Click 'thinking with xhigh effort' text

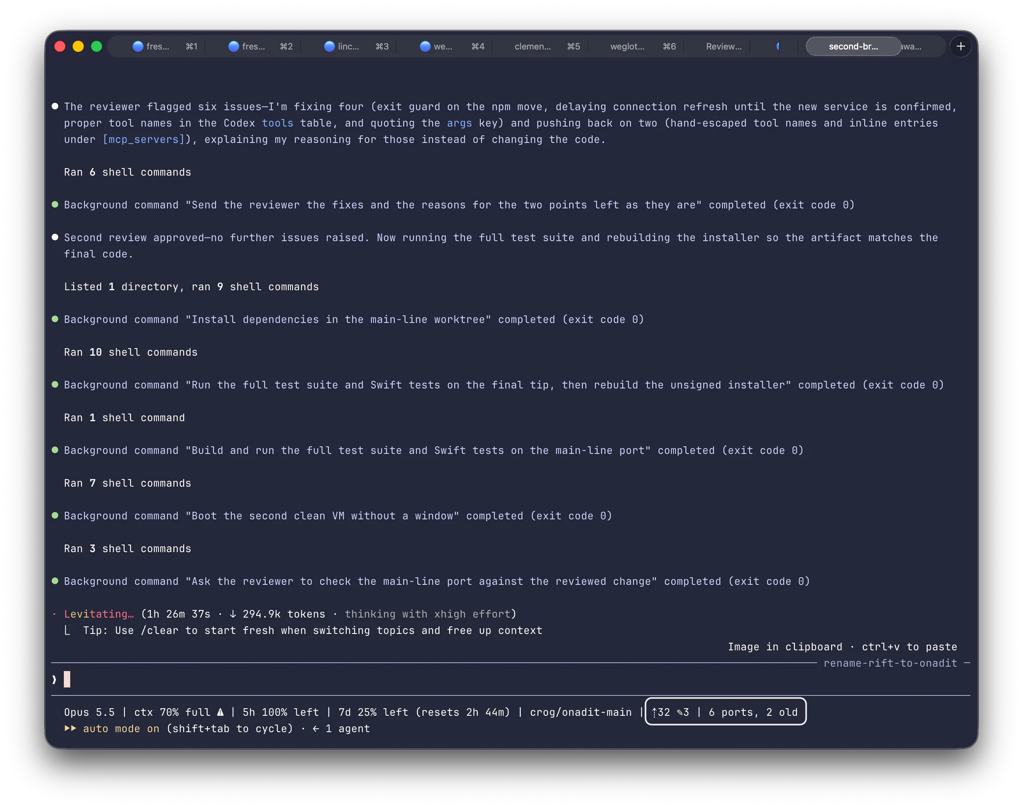click(428, 614)
